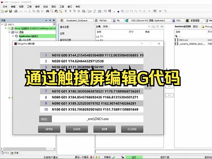
Task: Select G-code line N020 G01 Y74 row
Action: click(92, 61)
